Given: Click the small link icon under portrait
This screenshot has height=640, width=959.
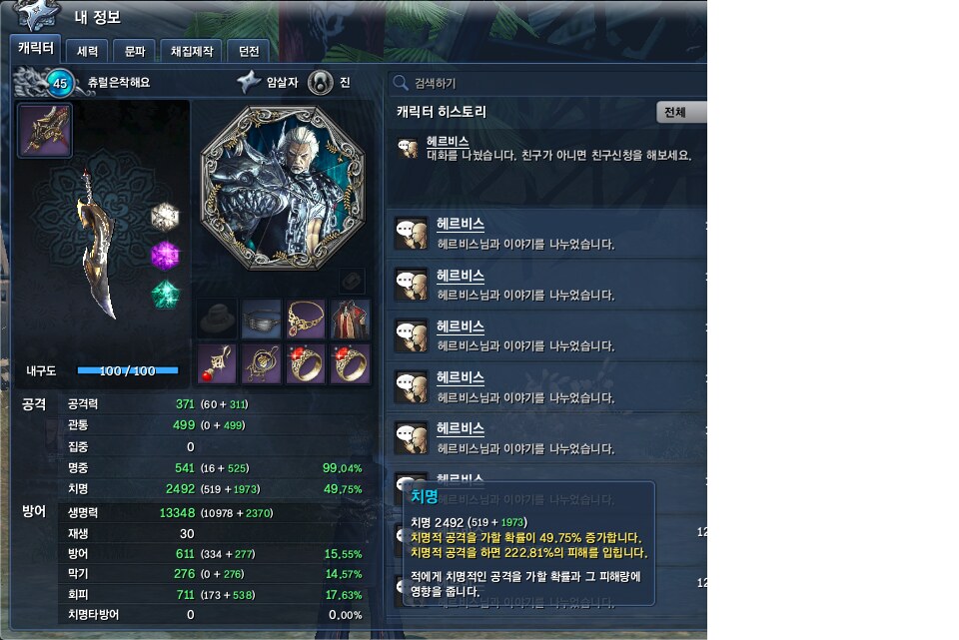Looking at the screenshot, I should pos(353,281).
